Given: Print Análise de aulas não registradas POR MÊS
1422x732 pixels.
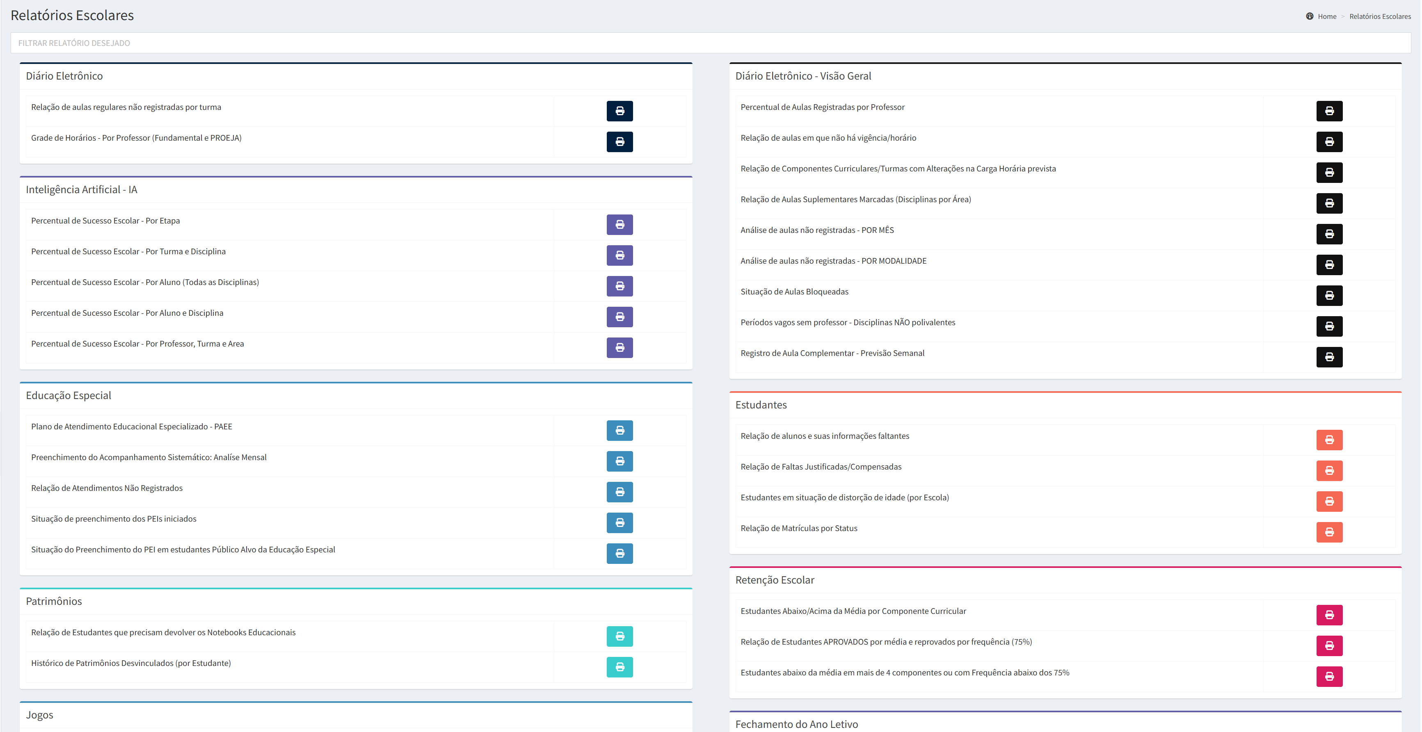Looking at the screenshot, I should tap(1329, 234).
